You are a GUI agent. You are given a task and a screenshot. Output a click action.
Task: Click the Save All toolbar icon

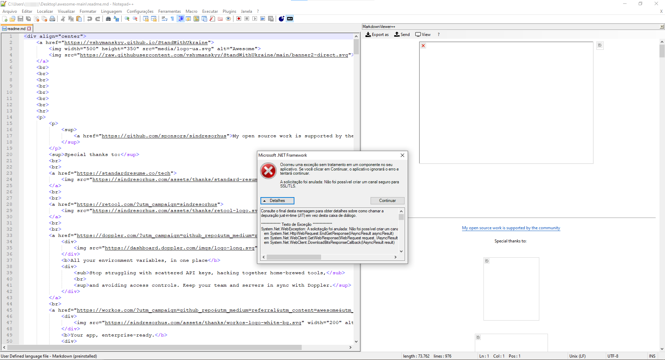tap(28, 19)
